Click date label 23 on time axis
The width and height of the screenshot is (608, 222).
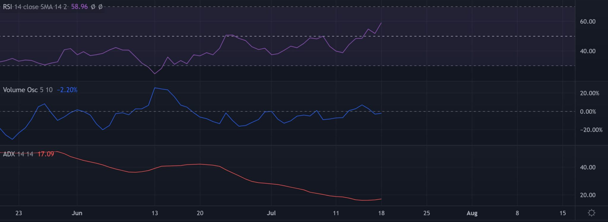click(19, 213)
